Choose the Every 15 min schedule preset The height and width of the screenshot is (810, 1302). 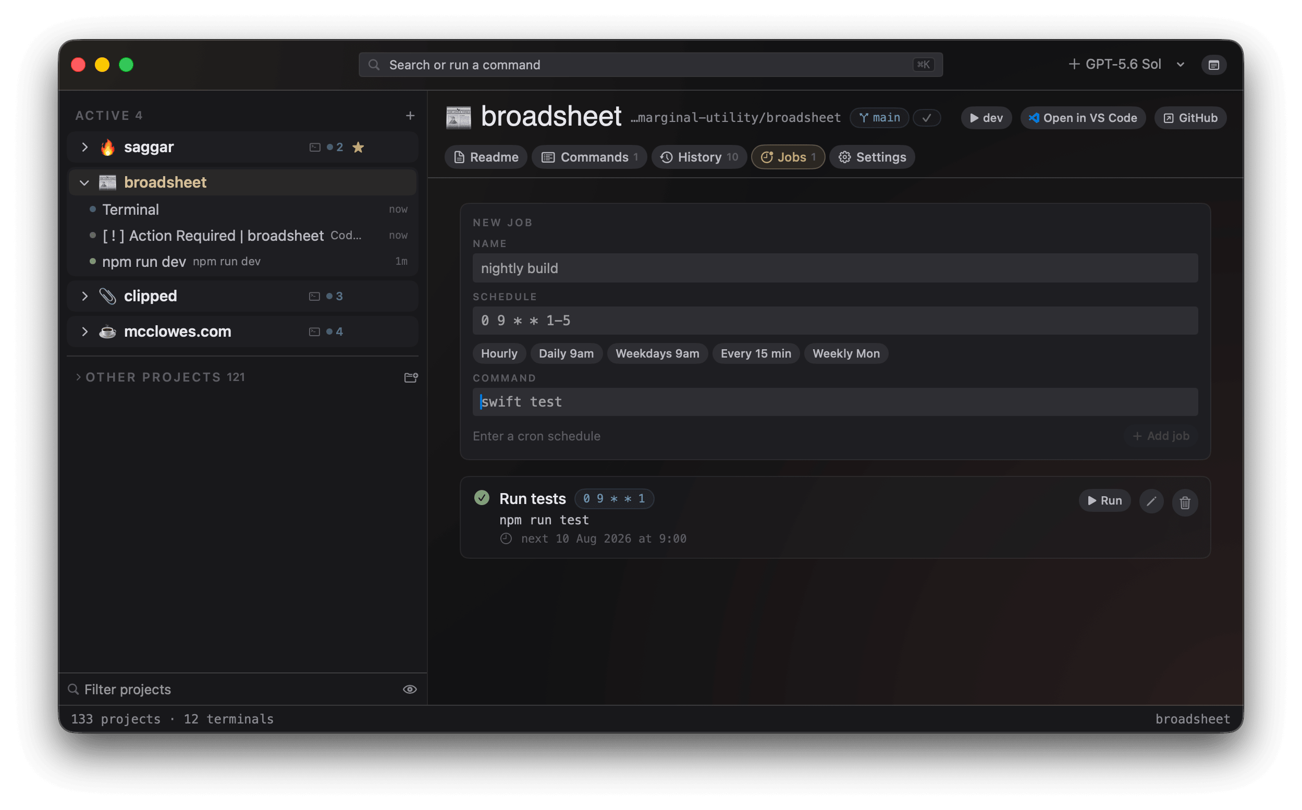tap(756, 353)
